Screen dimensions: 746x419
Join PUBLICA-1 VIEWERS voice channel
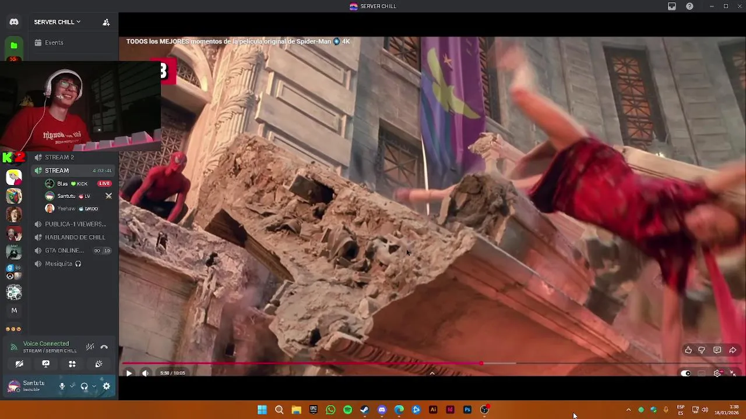73,224
